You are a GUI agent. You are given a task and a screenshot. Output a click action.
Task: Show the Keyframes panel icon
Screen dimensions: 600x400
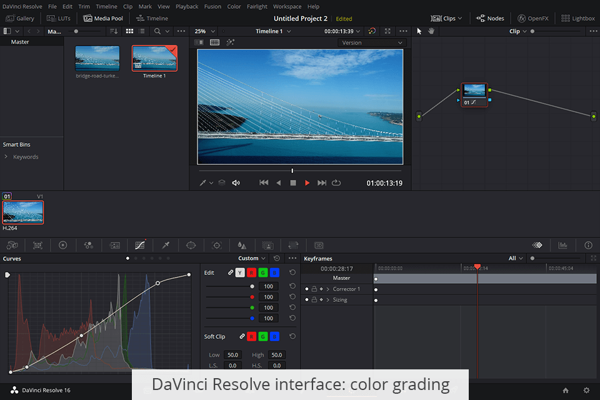click(537, 246)
